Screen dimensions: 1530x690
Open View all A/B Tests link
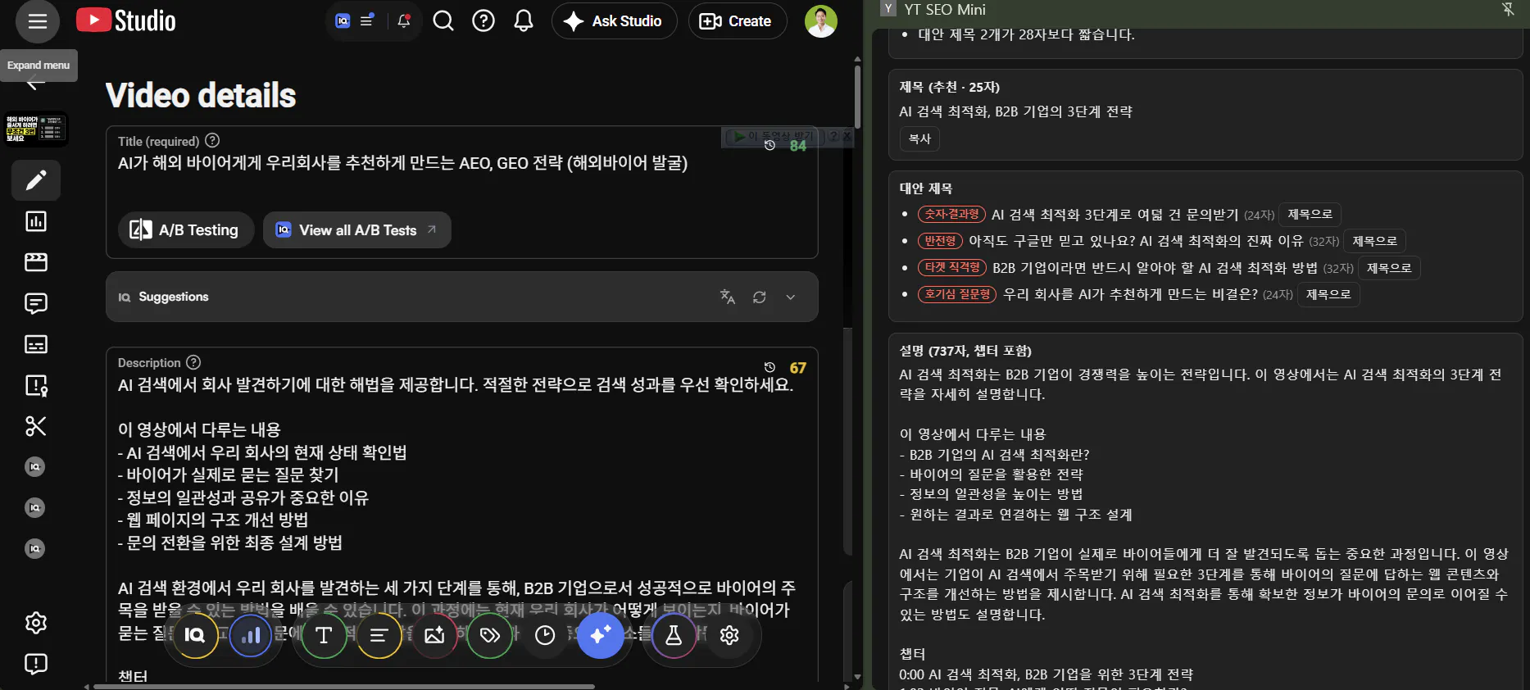(357, 229)
